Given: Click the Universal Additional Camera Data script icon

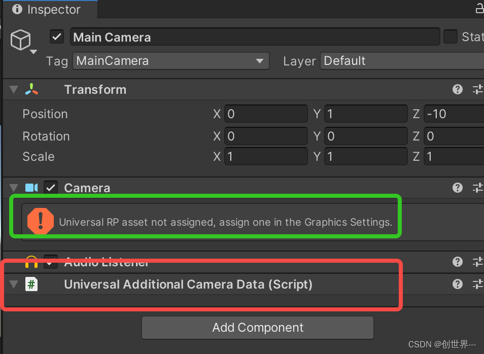Looking at the screenshot, I should tap(31, 285).
